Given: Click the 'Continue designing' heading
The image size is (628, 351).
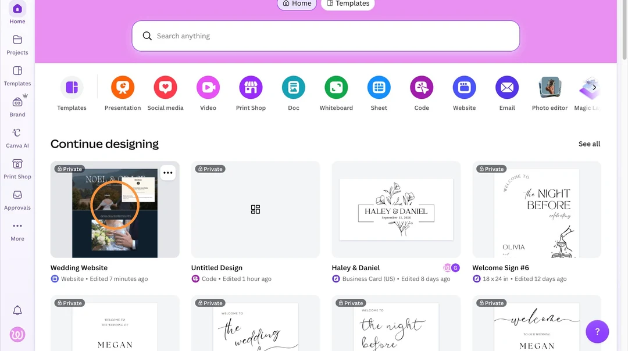Looking at the screenshot, I should (105, 144).
